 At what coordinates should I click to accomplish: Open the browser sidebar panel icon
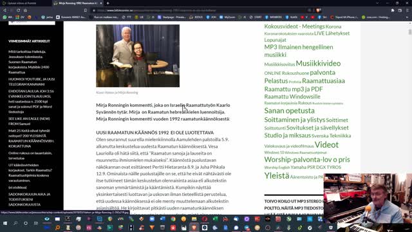pyautogui.click(x=400, y=10)
